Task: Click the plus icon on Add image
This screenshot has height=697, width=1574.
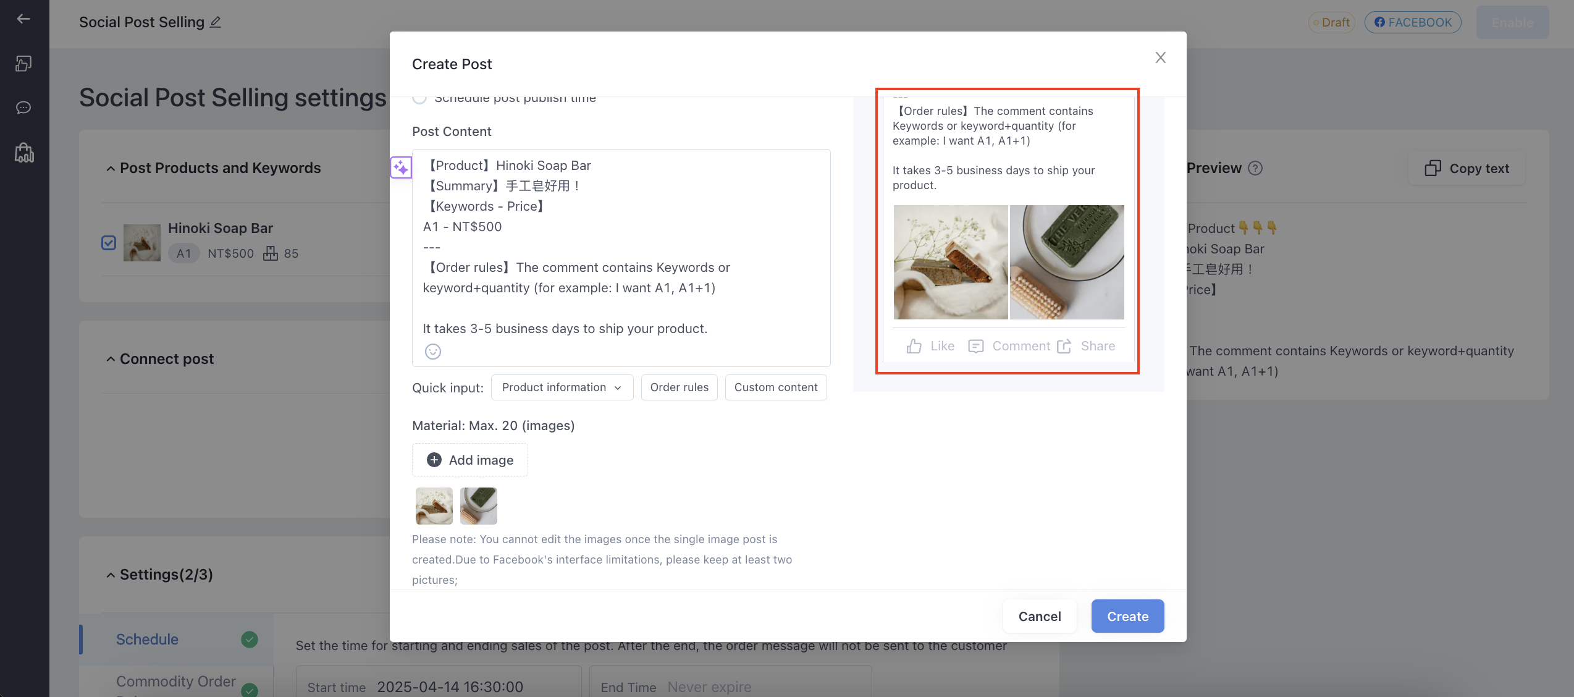Action: point(434,460)
